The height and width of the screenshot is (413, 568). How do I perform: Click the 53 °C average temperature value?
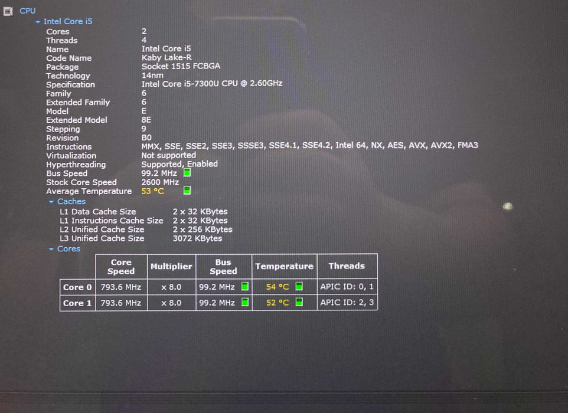point(153,191)
